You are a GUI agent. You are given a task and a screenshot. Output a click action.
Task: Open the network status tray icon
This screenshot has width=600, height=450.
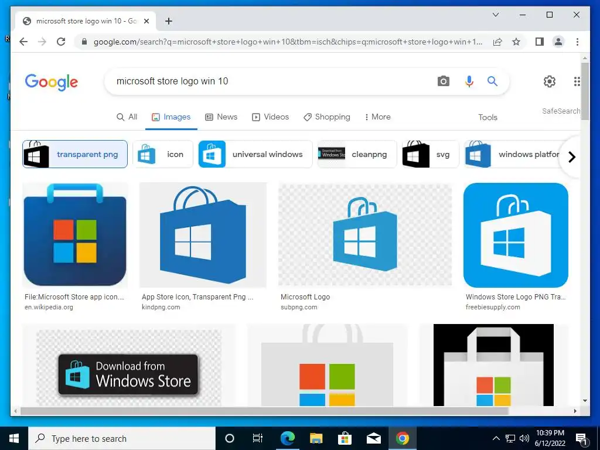pyautogui.click(x=510, y=438)
